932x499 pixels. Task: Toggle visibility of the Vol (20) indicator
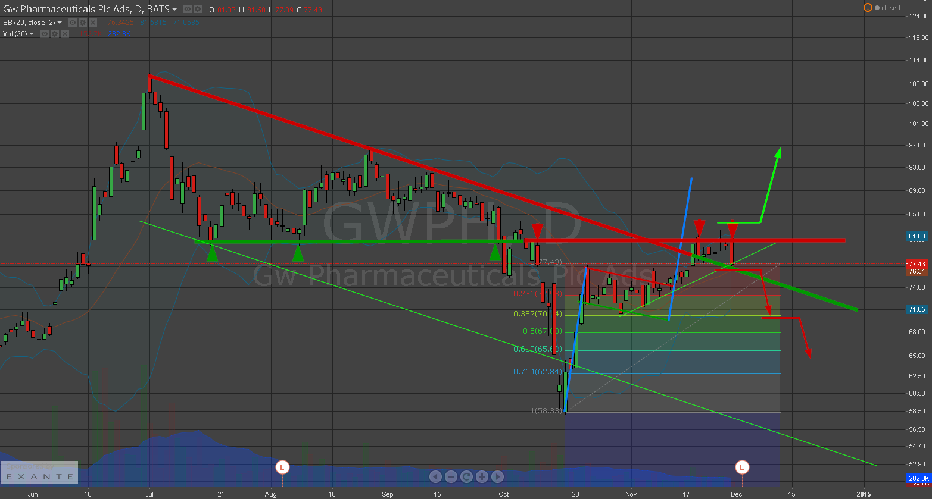pyautogui.click(x=45, y=34)
